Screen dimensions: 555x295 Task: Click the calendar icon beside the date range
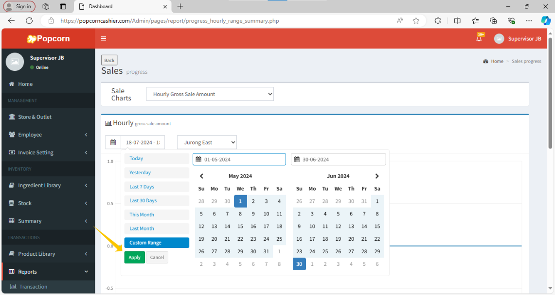click(x=113, y=142)
